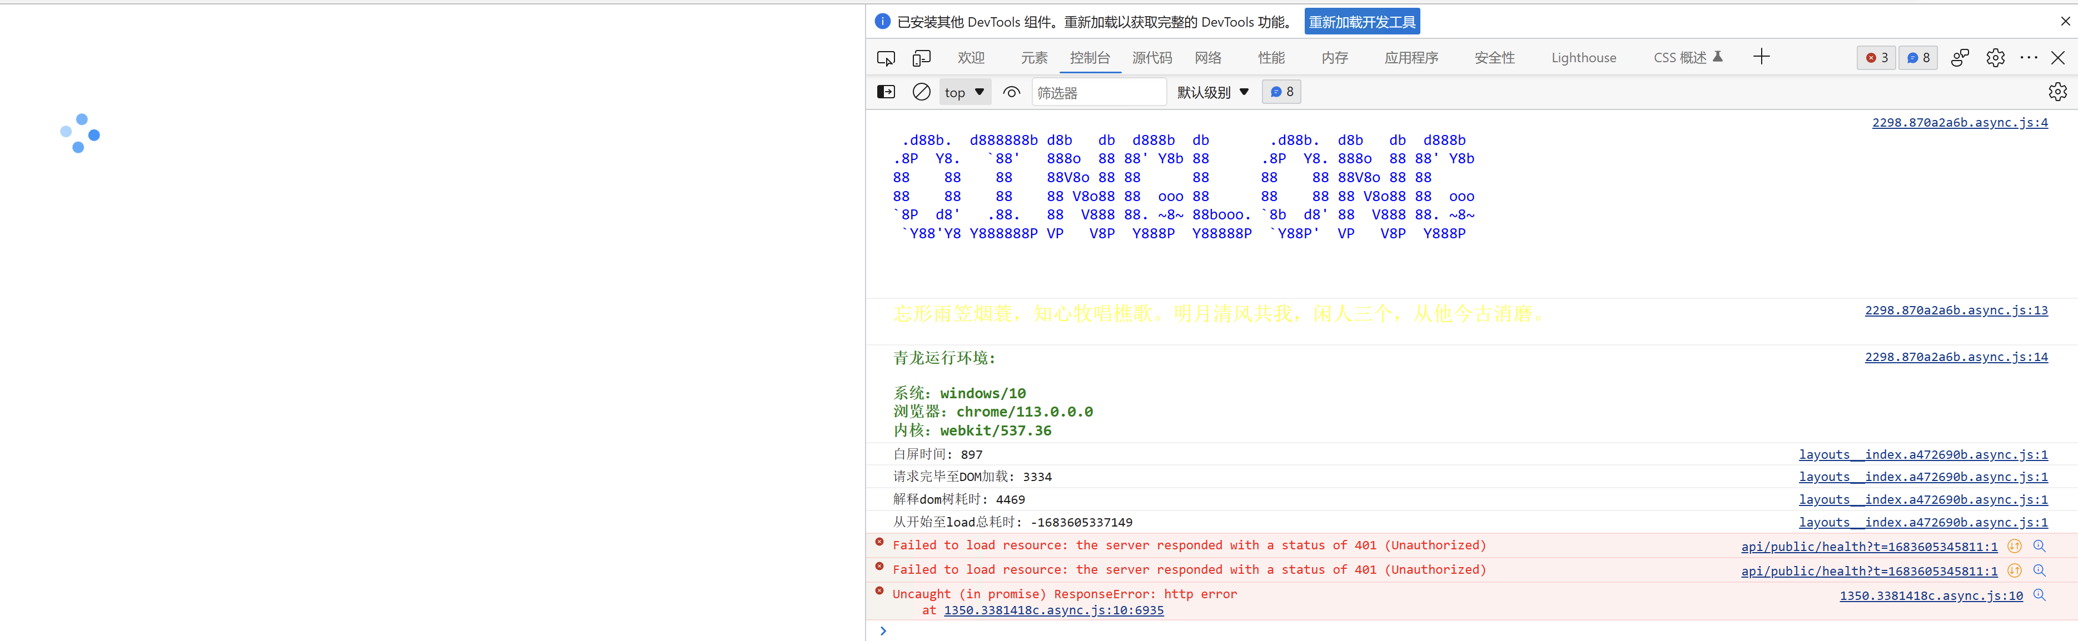Image resolution: width=2078 pixels, height=641 pixels.
Task: Click the issues counter showing 8
Action: tap(1918, 57)
